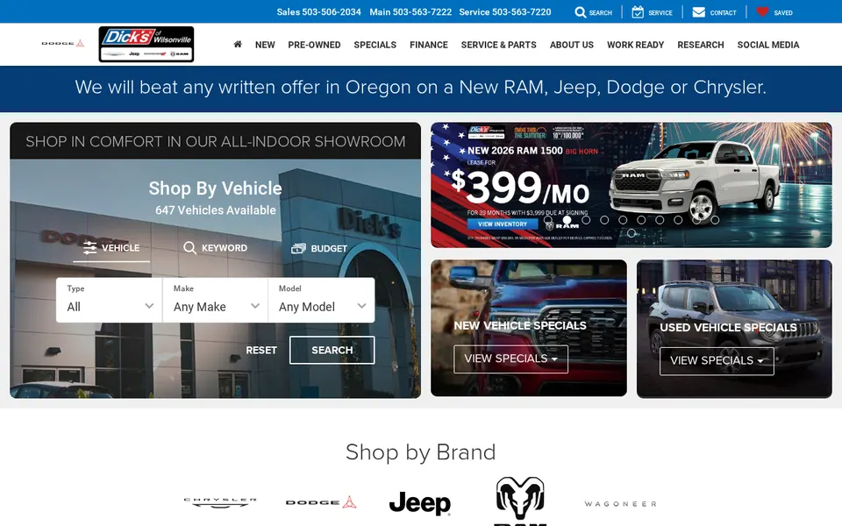This screenshot has height=526, width=842.
Task: Open the ABOUT US menu
Action: coord(571,45)
